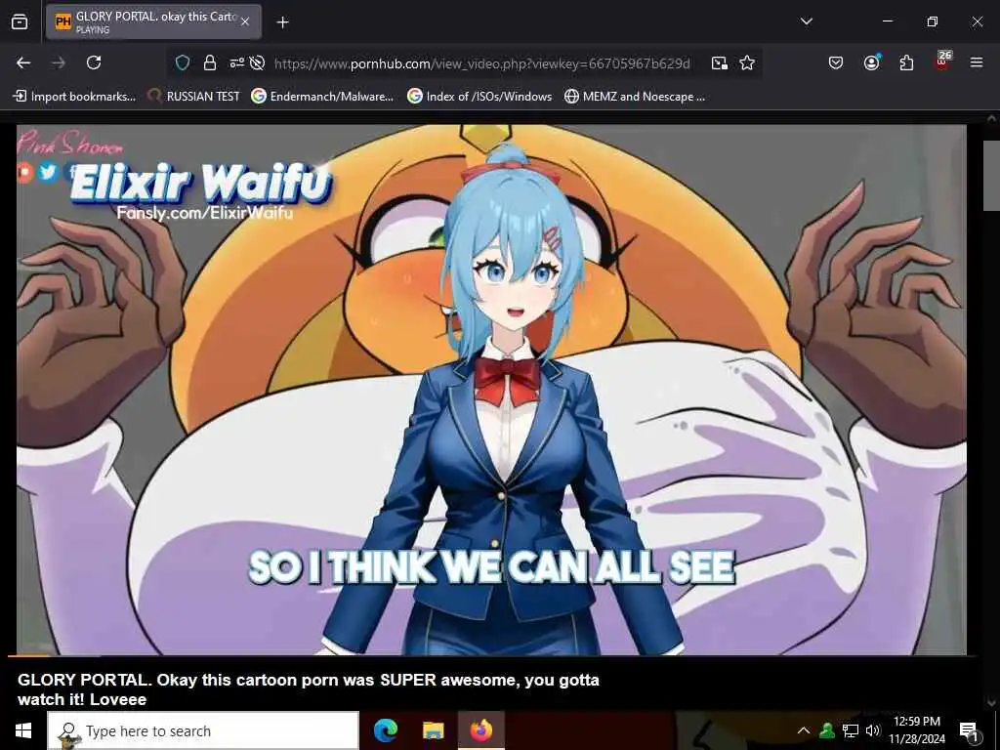Close the GLORY PORTAL tab
The height and width of the screenshot is (750, 1000).
pyautogui.click(x=245, y=21)
